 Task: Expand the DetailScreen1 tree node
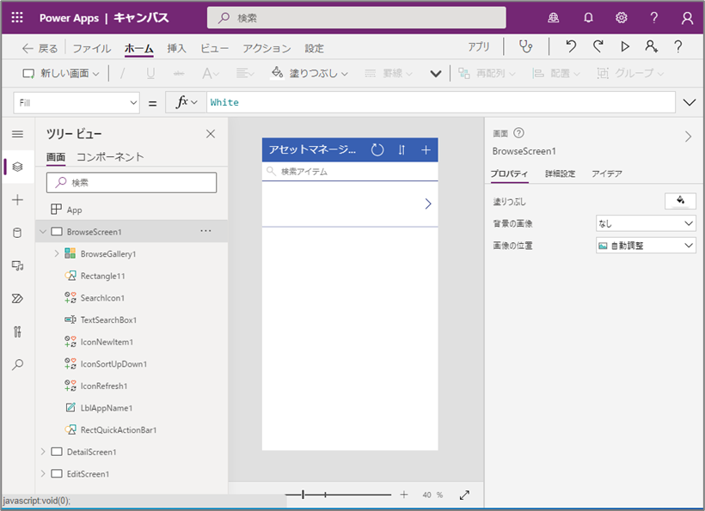[x=43, y=452]
